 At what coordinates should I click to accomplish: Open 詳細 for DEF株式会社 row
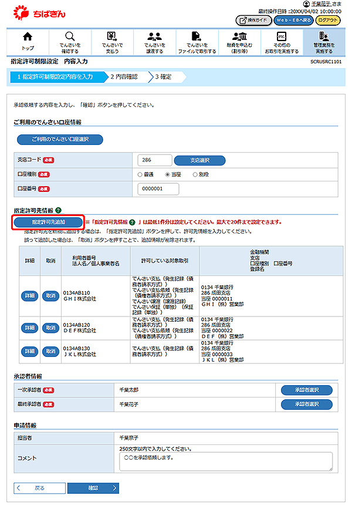click(x=30, y=328)
